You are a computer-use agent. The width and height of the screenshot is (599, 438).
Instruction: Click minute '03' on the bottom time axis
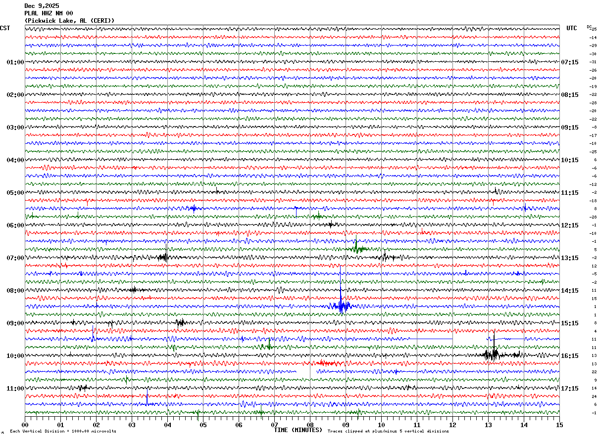click(132, 425)
